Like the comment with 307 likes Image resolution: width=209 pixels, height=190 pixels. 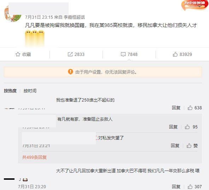[190, 187]
